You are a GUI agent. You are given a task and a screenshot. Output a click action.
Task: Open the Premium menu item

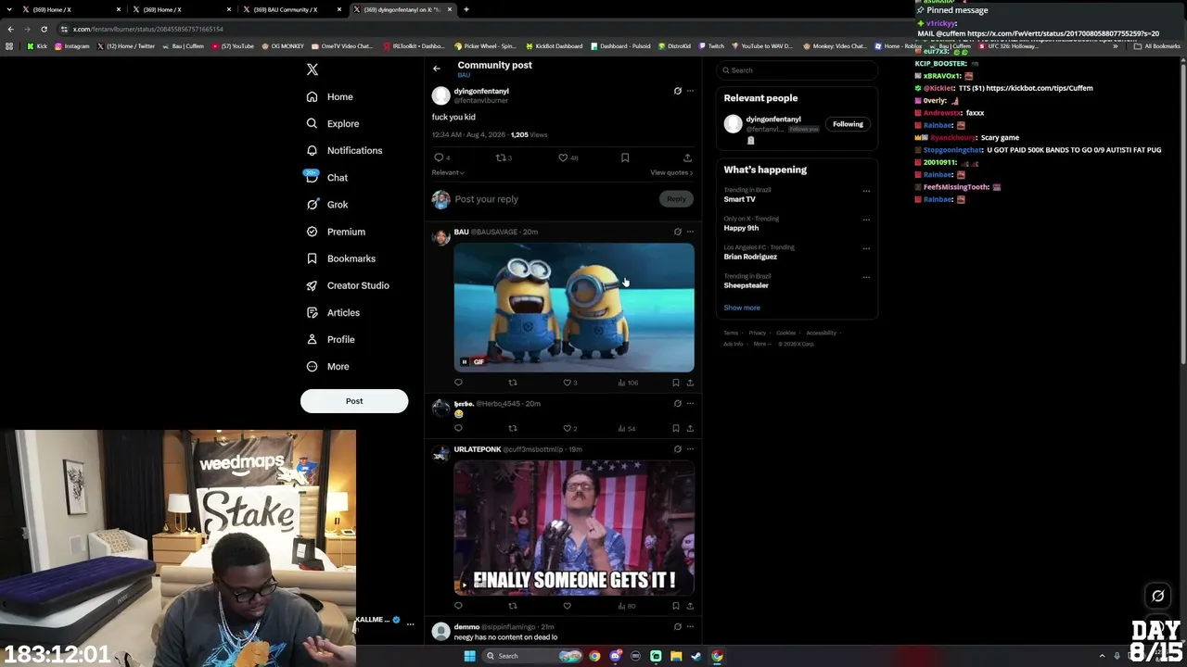pos(337,232)
